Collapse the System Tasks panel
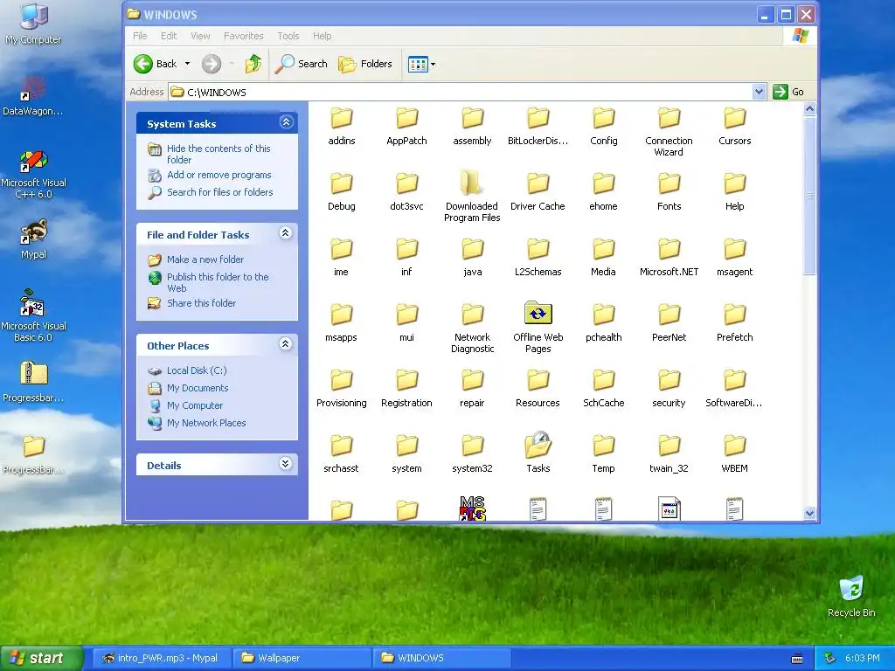The image size is (895, 671). pos(286,122)
